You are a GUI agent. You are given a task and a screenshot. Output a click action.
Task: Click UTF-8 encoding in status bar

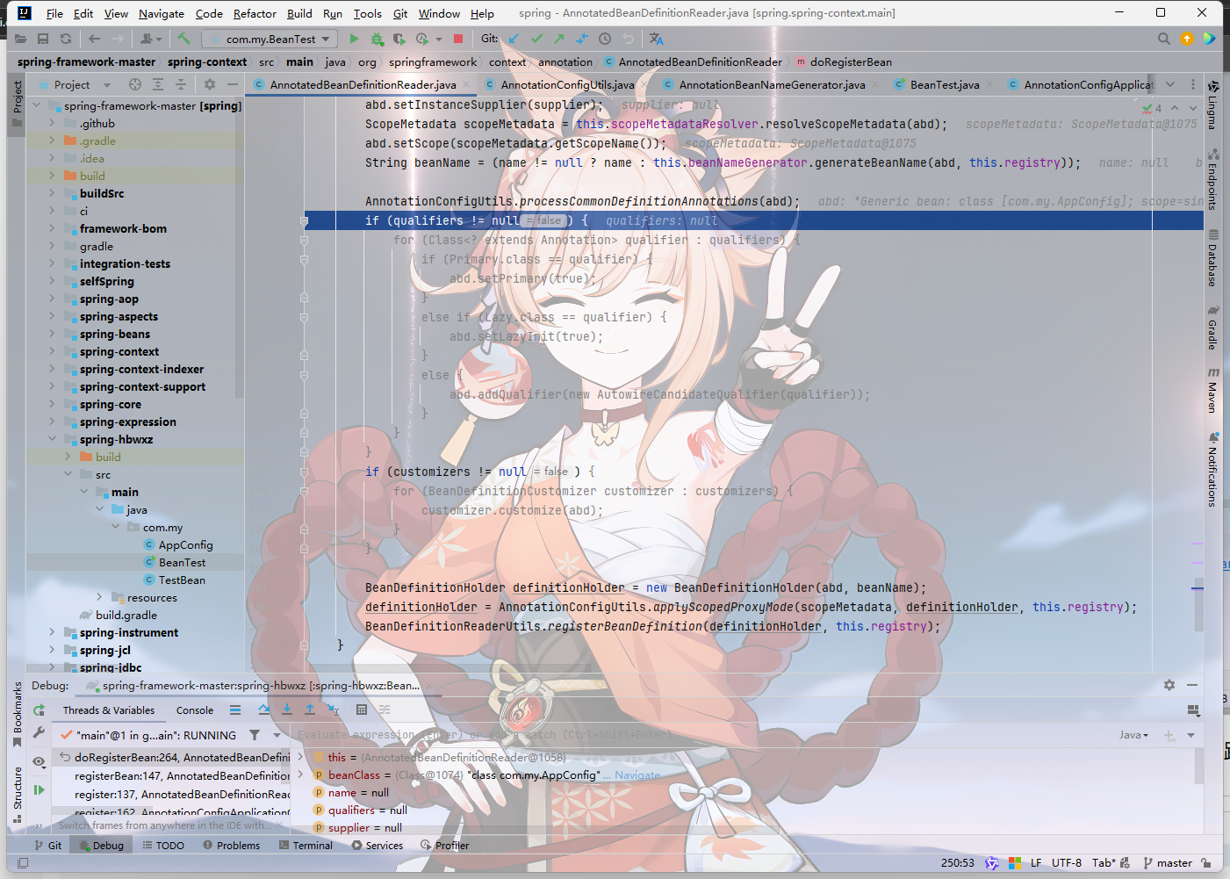(1067, 862)
